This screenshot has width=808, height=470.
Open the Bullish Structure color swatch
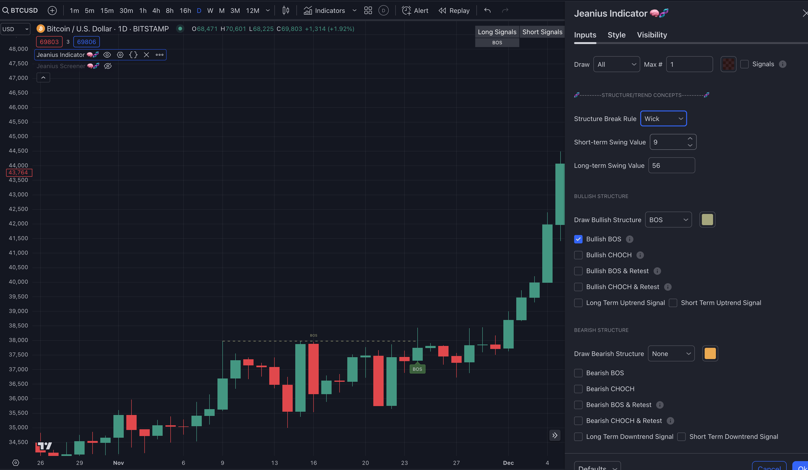tap(707, 220)
